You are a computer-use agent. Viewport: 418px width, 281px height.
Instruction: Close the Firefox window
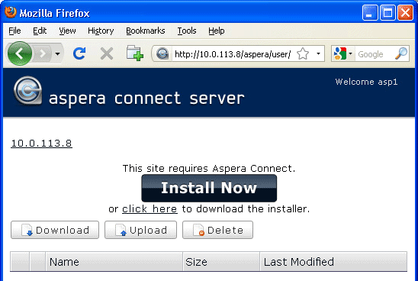point(405,12)
